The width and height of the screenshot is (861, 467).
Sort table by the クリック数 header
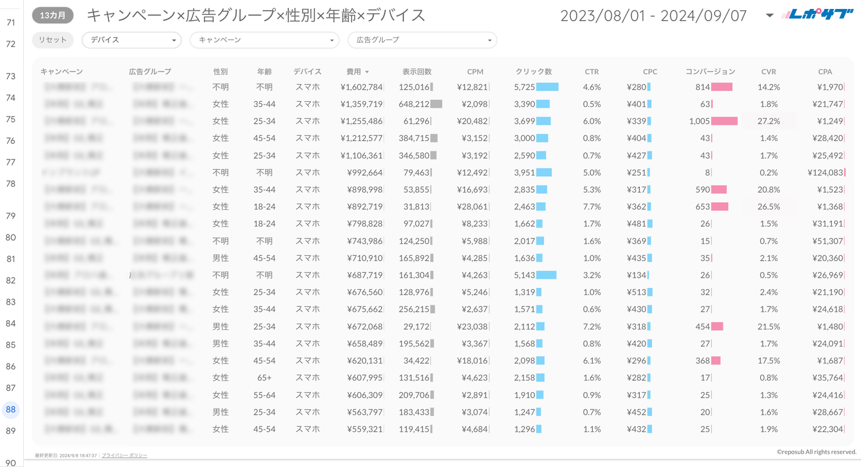point(533,71)
